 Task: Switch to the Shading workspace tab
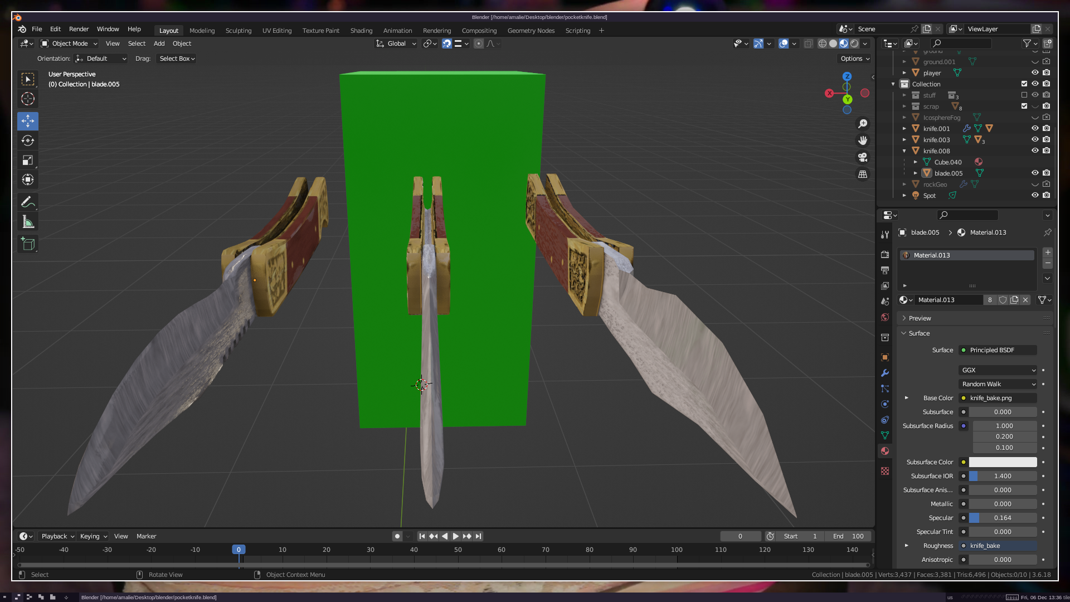[361, 31]
